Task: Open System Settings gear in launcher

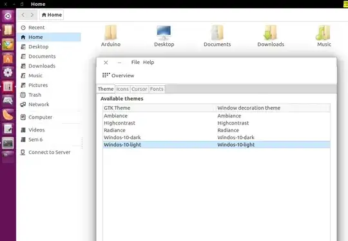Action: (8, 73)
